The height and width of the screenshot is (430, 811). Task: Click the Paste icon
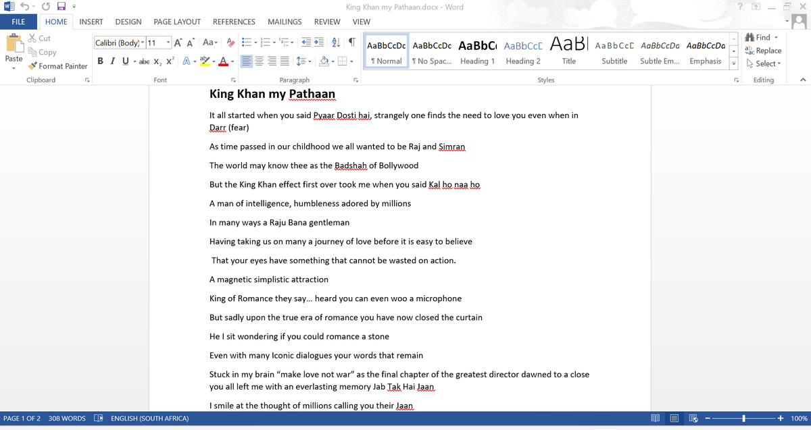[x=14, y=45]
